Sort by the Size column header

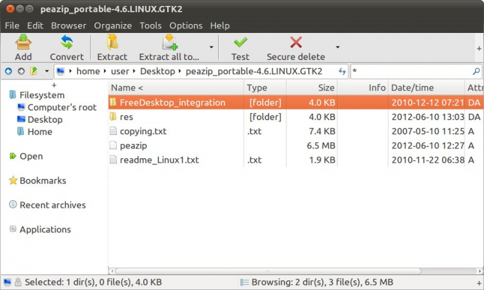point(312,88)
